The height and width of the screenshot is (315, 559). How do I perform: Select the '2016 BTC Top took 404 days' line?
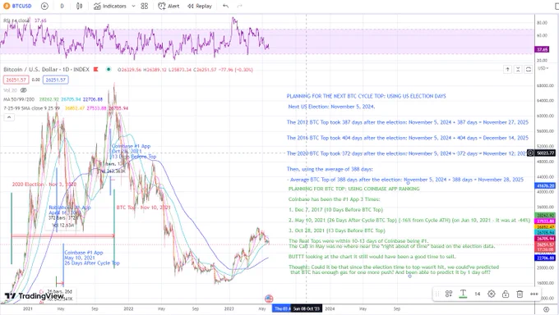point(408,138)
